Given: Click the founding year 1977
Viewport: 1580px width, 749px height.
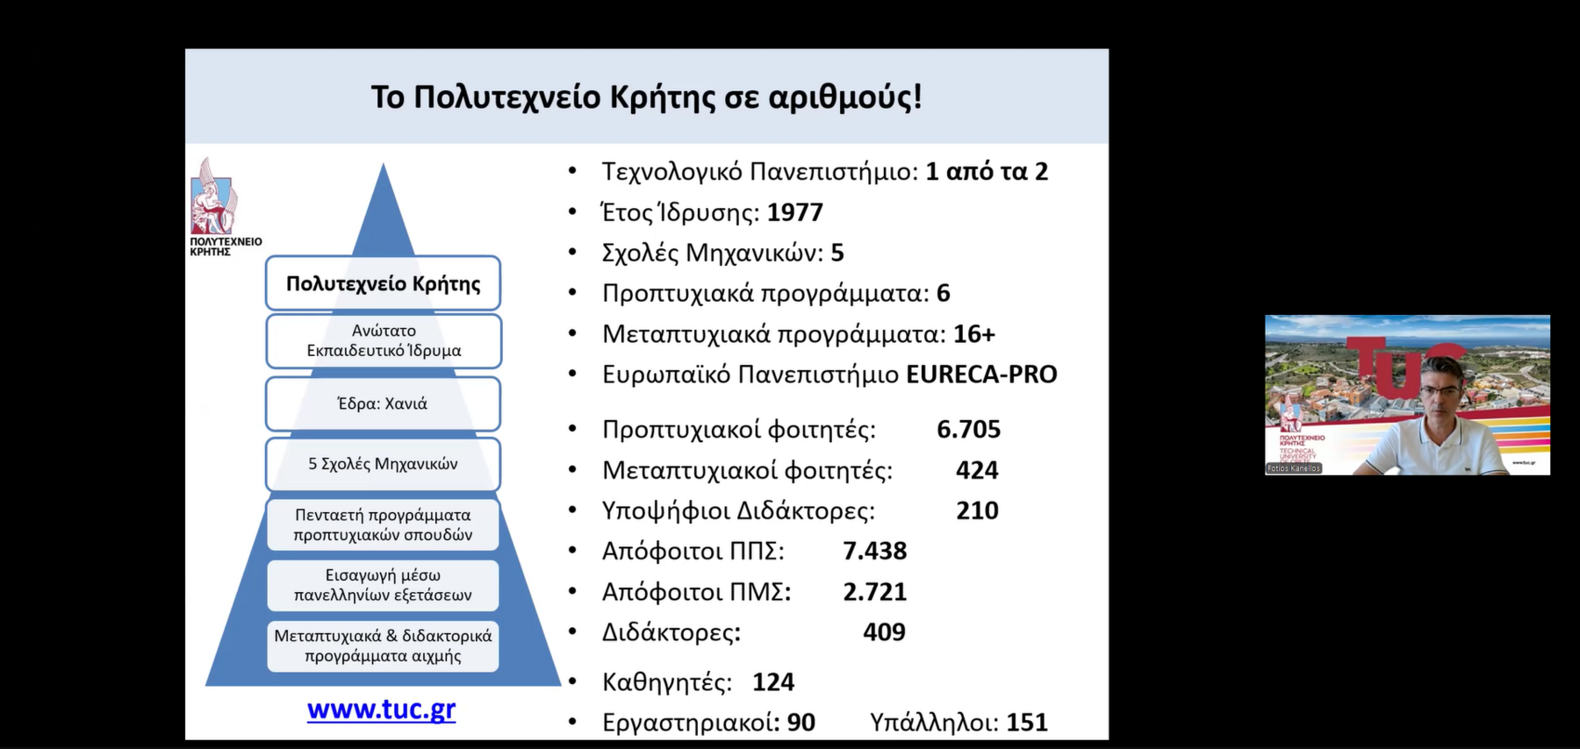Looking at the screenshot, I should 794,212.
